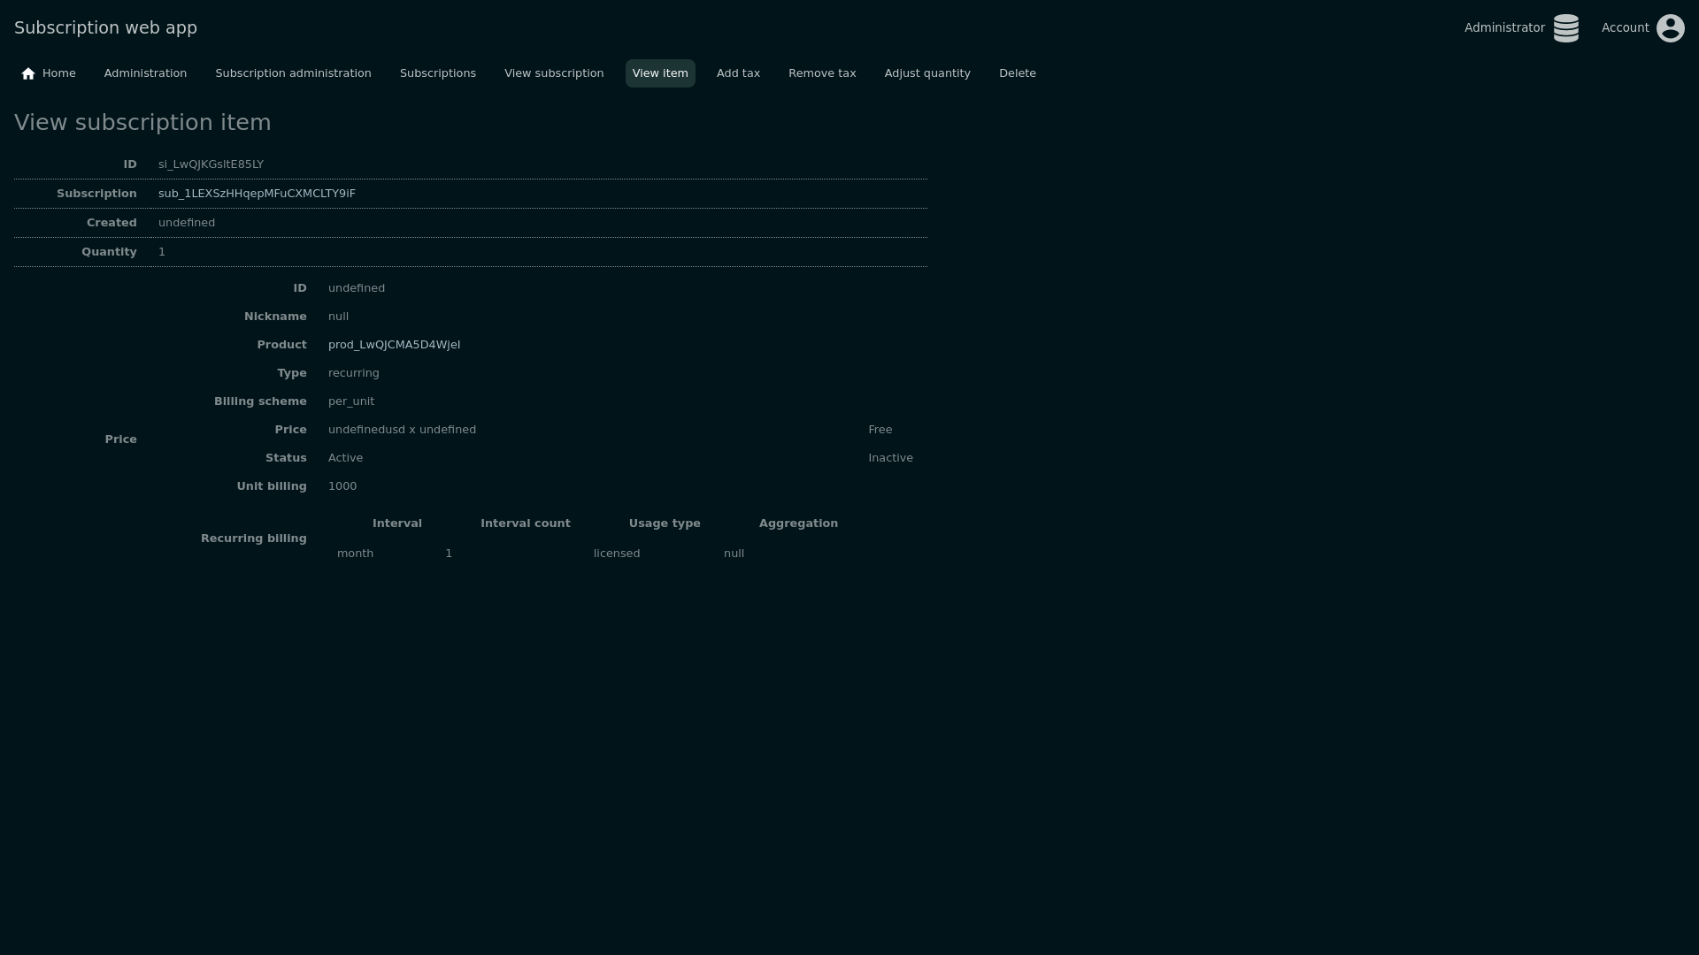The width and height of the screenshot is (1699, 955).
Task: Click the subscription item ID value
Action: pyautogui.click(x=211, y=164)
